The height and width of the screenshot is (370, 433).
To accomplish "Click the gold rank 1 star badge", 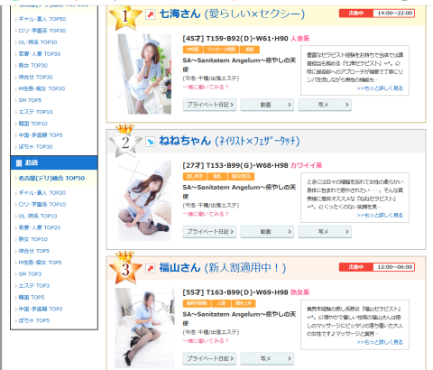I will point(125,17).
